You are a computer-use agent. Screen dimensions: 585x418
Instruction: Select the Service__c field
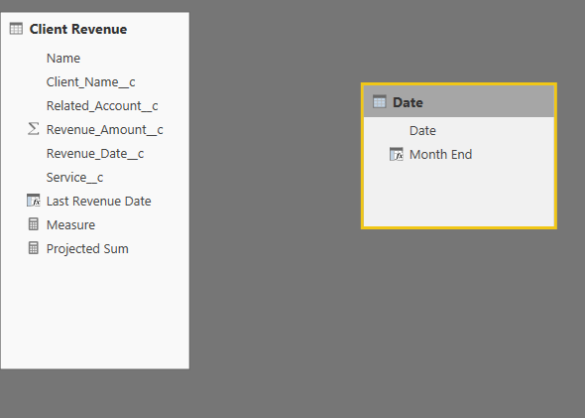pos(74,178)
